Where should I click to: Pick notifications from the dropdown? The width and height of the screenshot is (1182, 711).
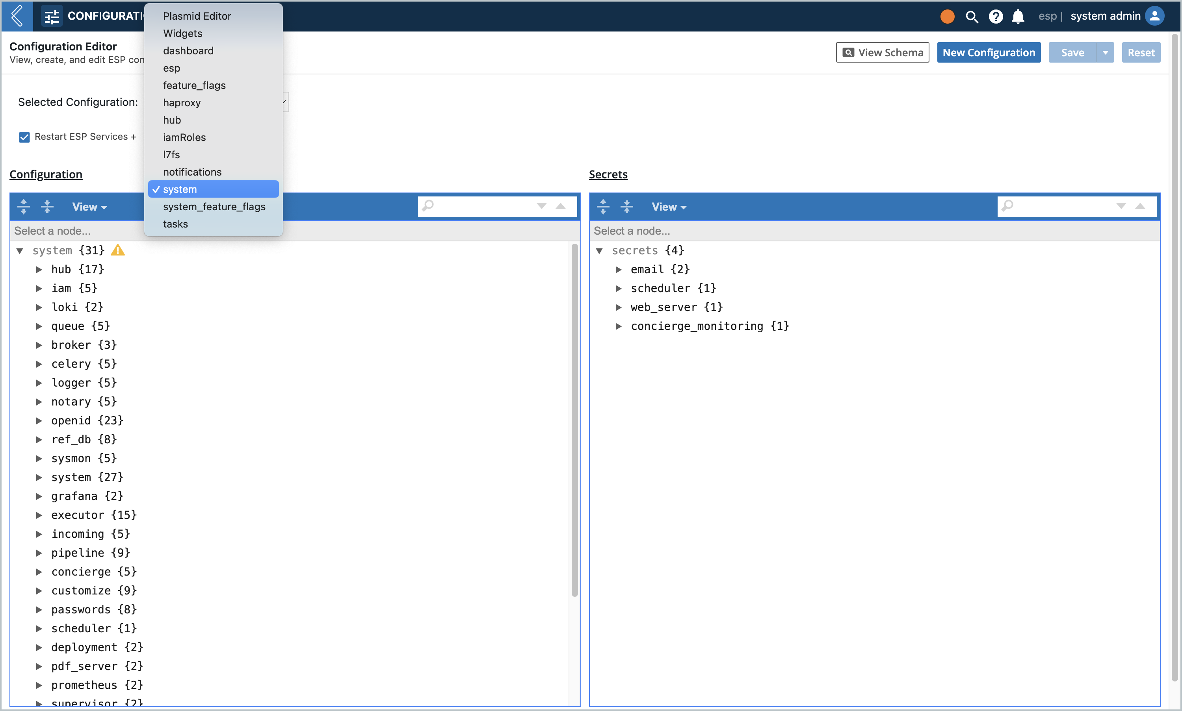(x=214, y=172)
